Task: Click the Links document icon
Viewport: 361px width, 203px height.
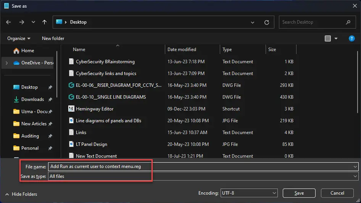Action: pyautogui.click(x=71, y=133)
